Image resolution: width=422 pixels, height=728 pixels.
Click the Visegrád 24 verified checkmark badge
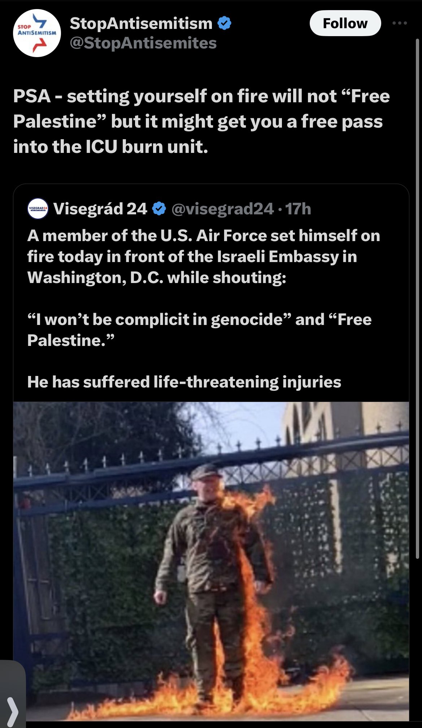(x=159, y=209)
